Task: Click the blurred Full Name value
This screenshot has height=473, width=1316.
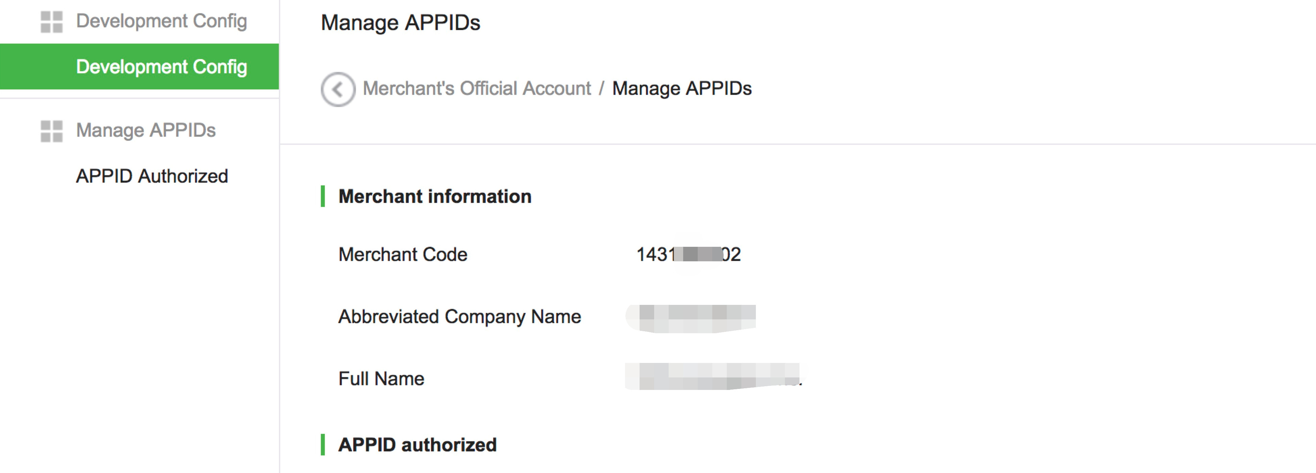Action: 713,377
